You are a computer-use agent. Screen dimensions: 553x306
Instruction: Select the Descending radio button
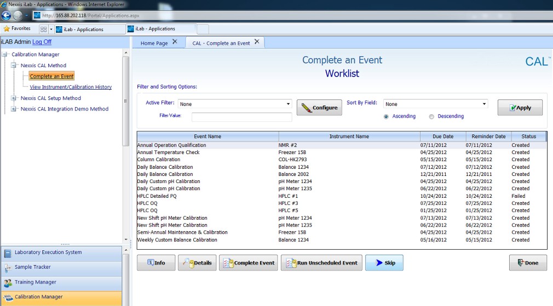[431, 116]
